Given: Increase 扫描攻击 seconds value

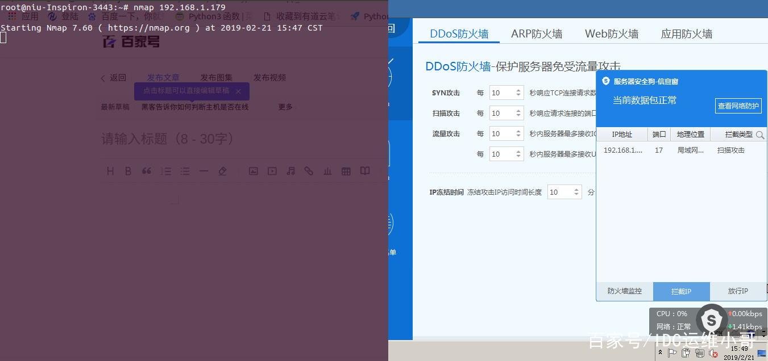Looking at the screenshot, I should click(518, 111).
